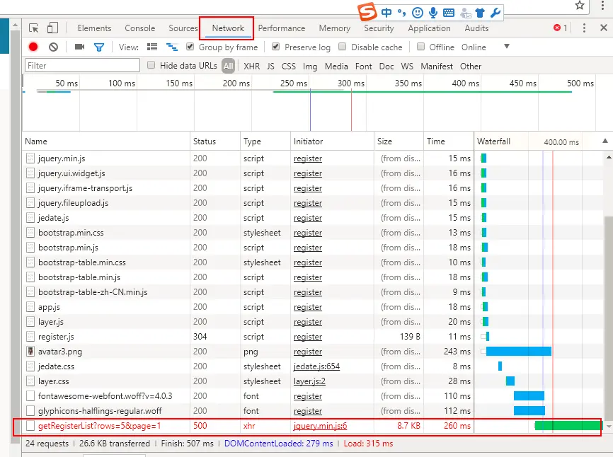613x457 pixels.
Task: Filter requests by Img type
Action: 310,66
